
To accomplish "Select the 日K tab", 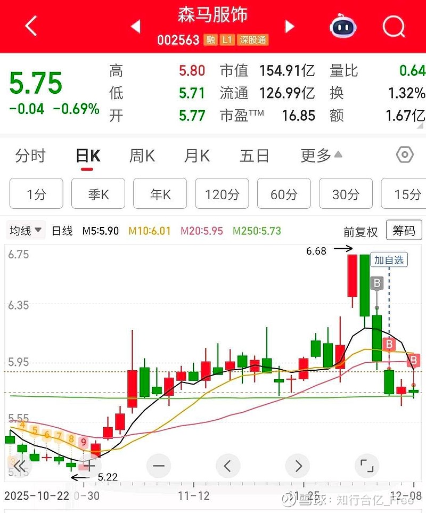I will tap(88, 156).
